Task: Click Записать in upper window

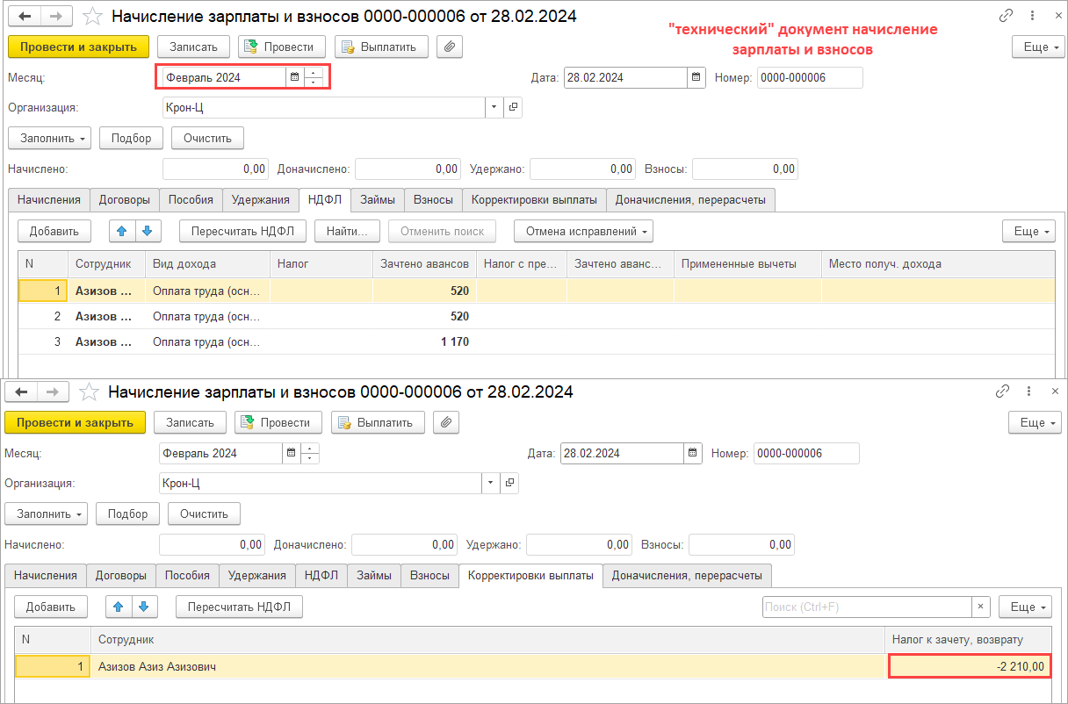Action: [x=193, y=47]
